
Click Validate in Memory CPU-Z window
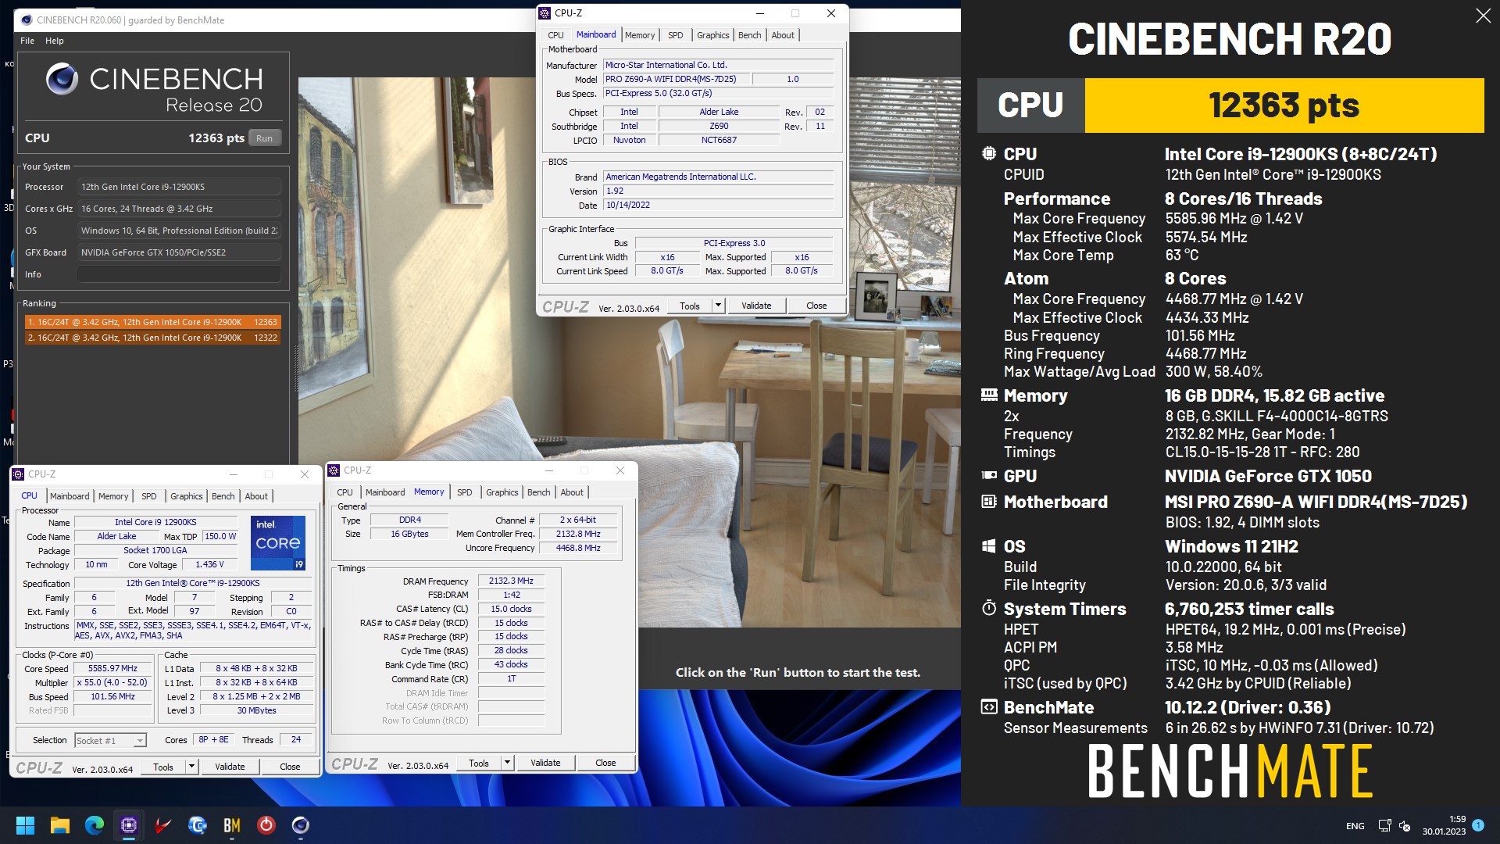click(545, 763)
